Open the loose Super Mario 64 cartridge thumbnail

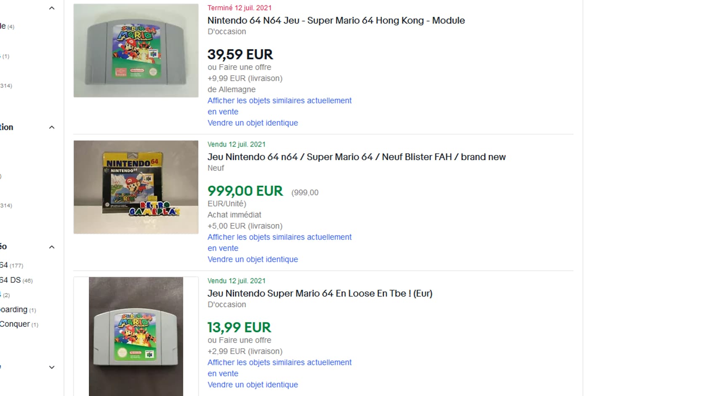click(136, 336)
